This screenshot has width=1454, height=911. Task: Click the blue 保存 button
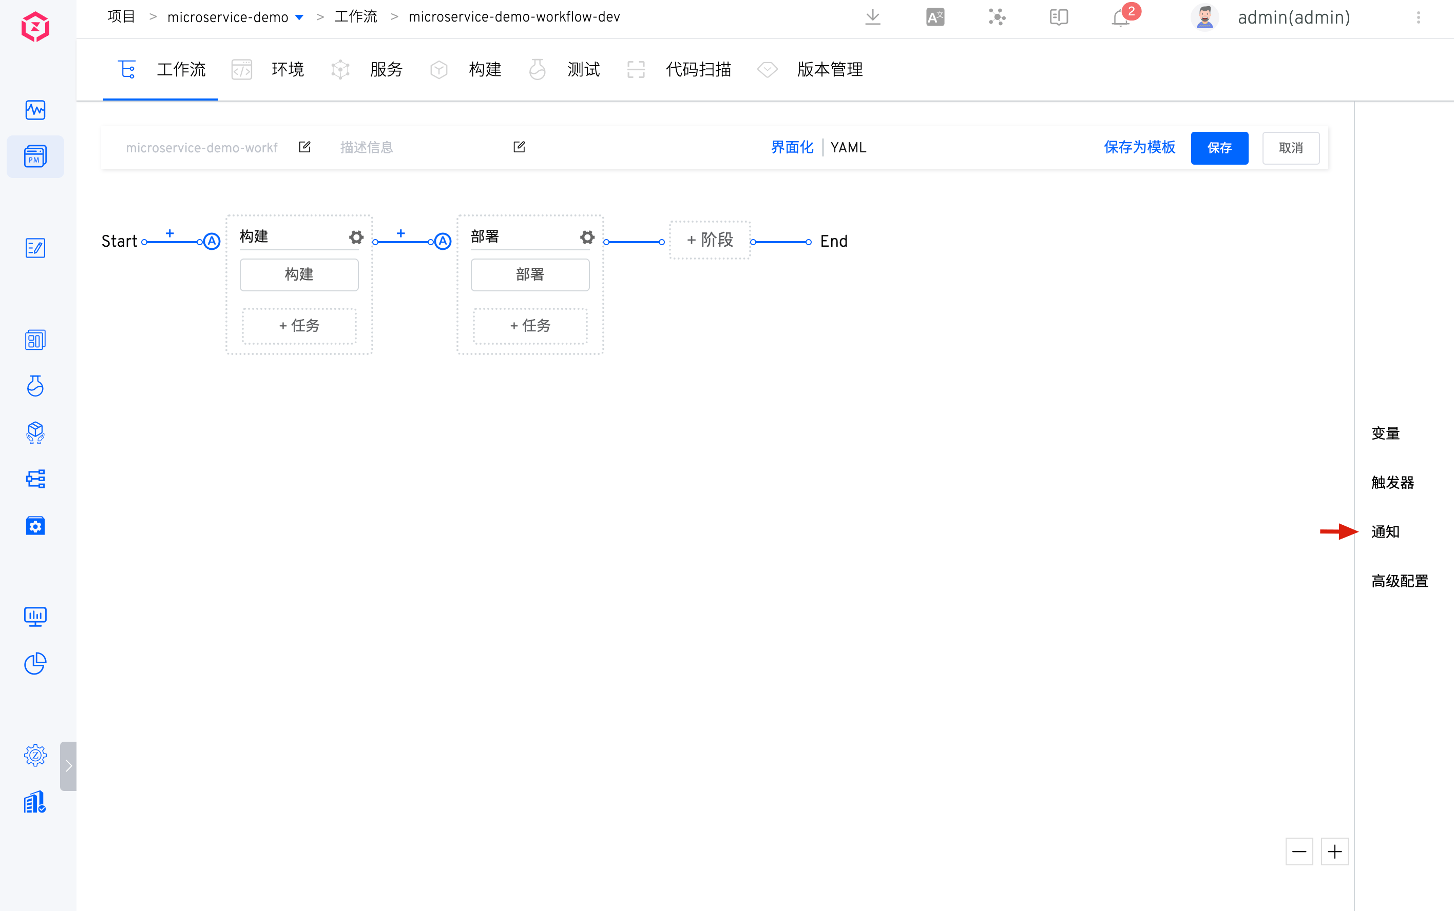tap(1219, 148)
